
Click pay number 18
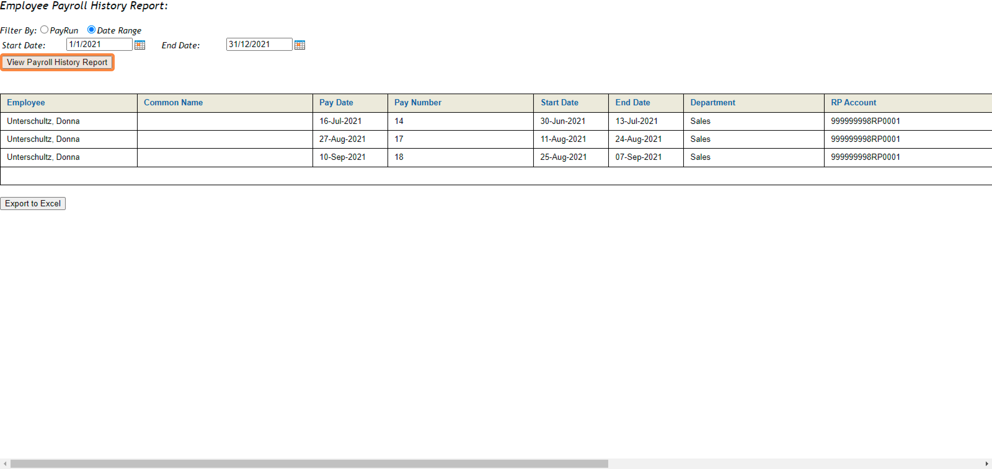click(399, 157)
